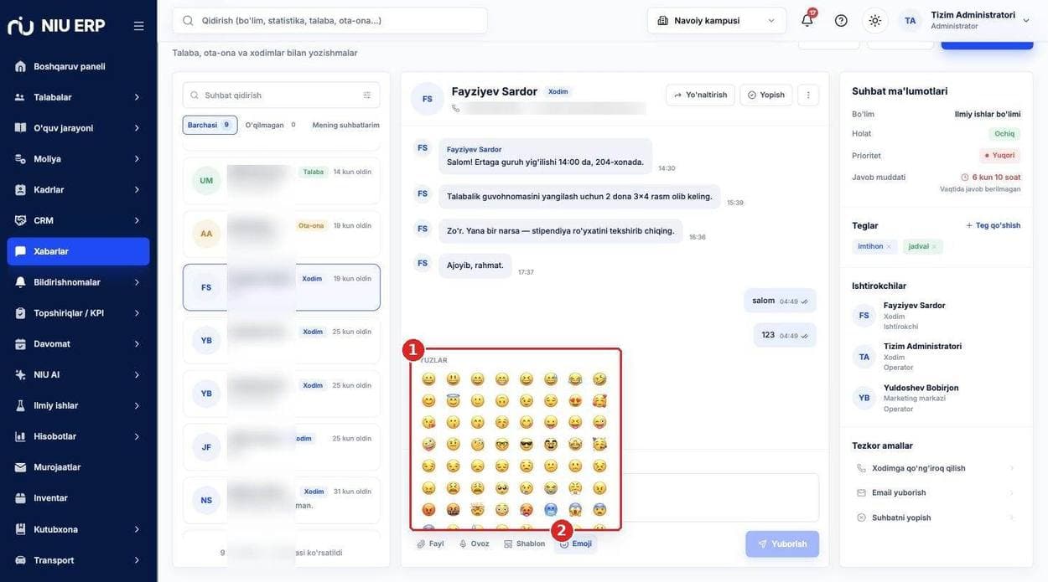Click the Transport sidebar icon
This screenshot has width=1048, height=582.
click(x=20, y=560)
